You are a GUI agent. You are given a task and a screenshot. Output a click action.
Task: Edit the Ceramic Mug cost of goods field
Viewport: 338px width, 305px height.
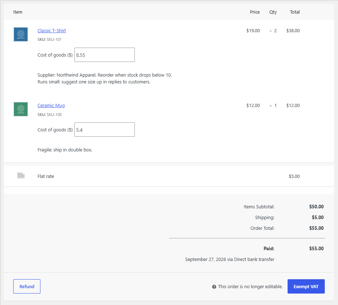(104, 130)
